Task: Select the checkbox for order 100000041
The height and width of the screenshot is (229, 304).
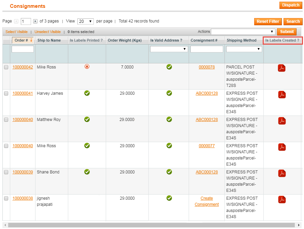Action: [x=6, y=93]
